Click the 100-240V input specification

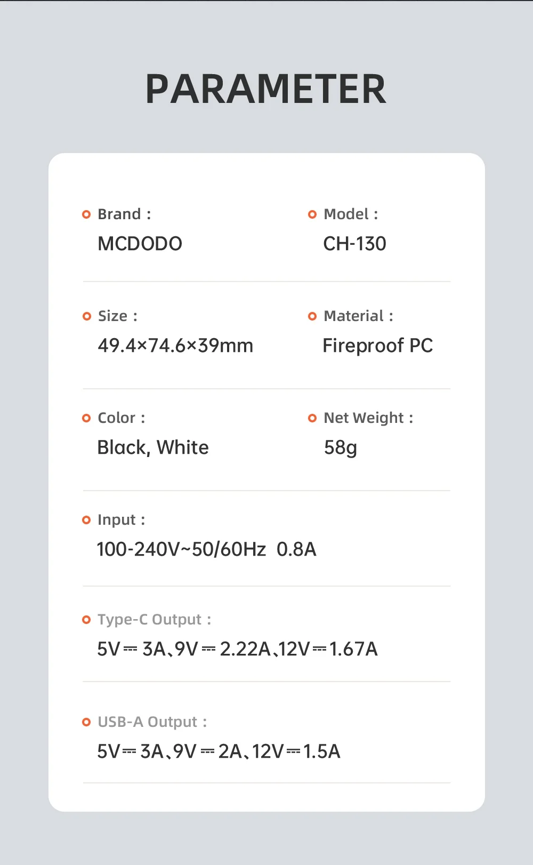207,549
